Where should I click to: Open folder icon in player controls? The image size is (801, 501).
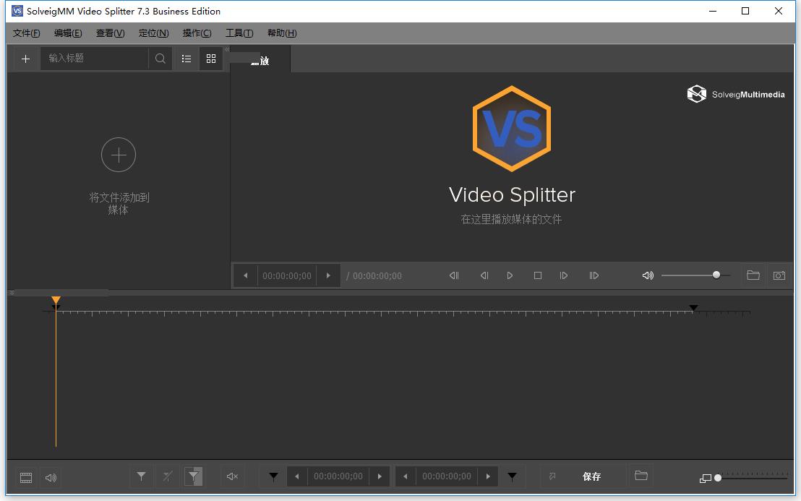pos(753,275)
